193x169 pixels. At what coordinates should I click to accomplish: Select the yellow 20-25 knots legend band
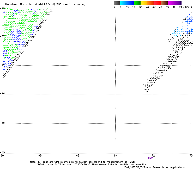point(144,3)
